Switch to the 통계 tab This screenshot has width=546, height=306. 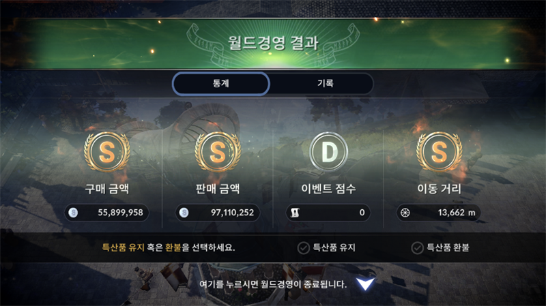(x=220, y=83)
